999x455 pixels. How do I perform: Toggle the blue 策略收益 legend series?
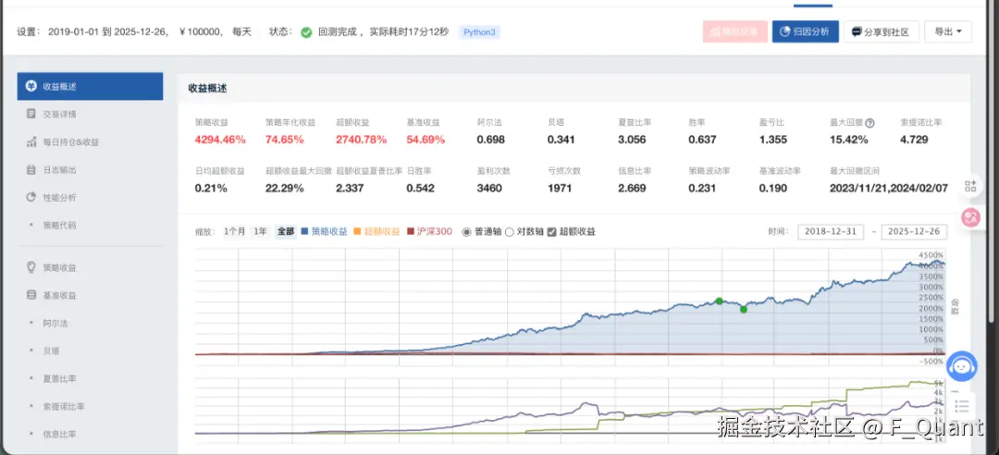[x=323, y=232]
